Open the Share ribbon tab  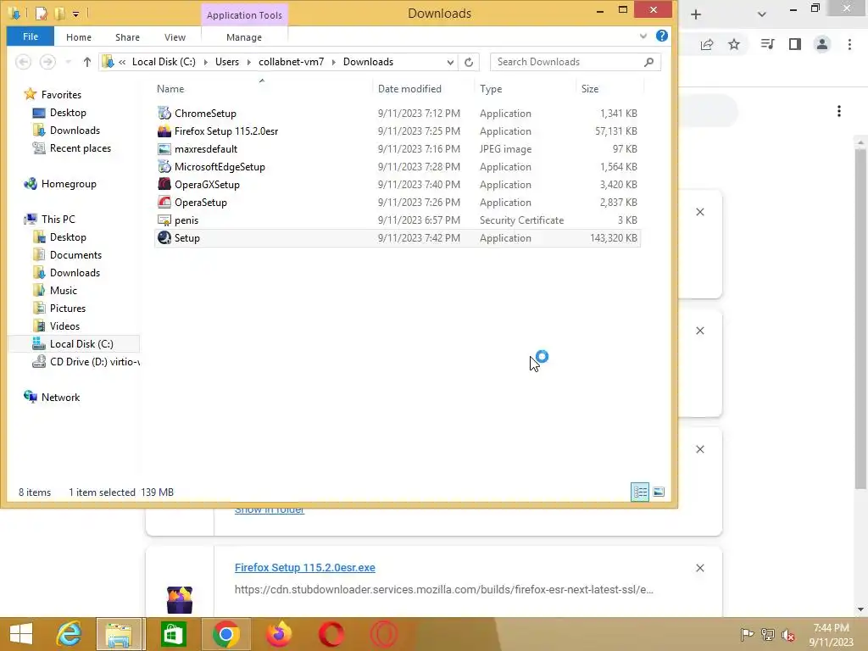point(127,37)
